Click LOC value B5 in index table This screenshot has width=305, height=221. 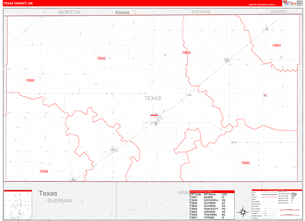[223, 214]
